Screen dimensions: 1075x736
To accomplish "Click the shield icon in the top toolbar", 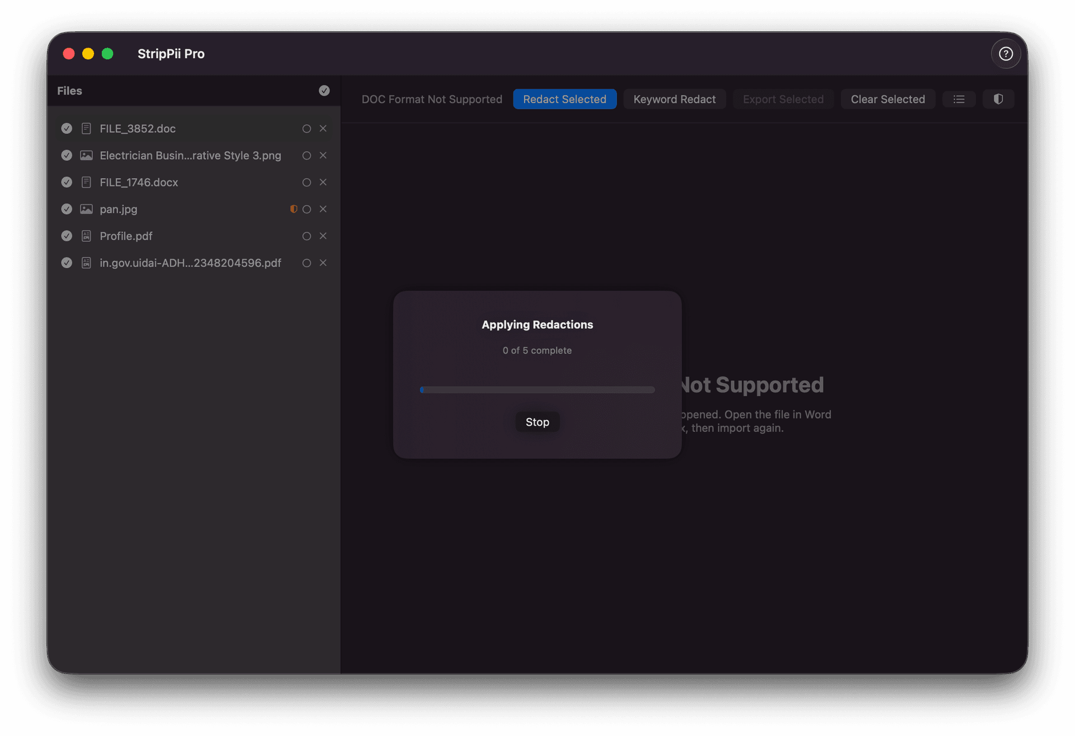I will 998,99.
